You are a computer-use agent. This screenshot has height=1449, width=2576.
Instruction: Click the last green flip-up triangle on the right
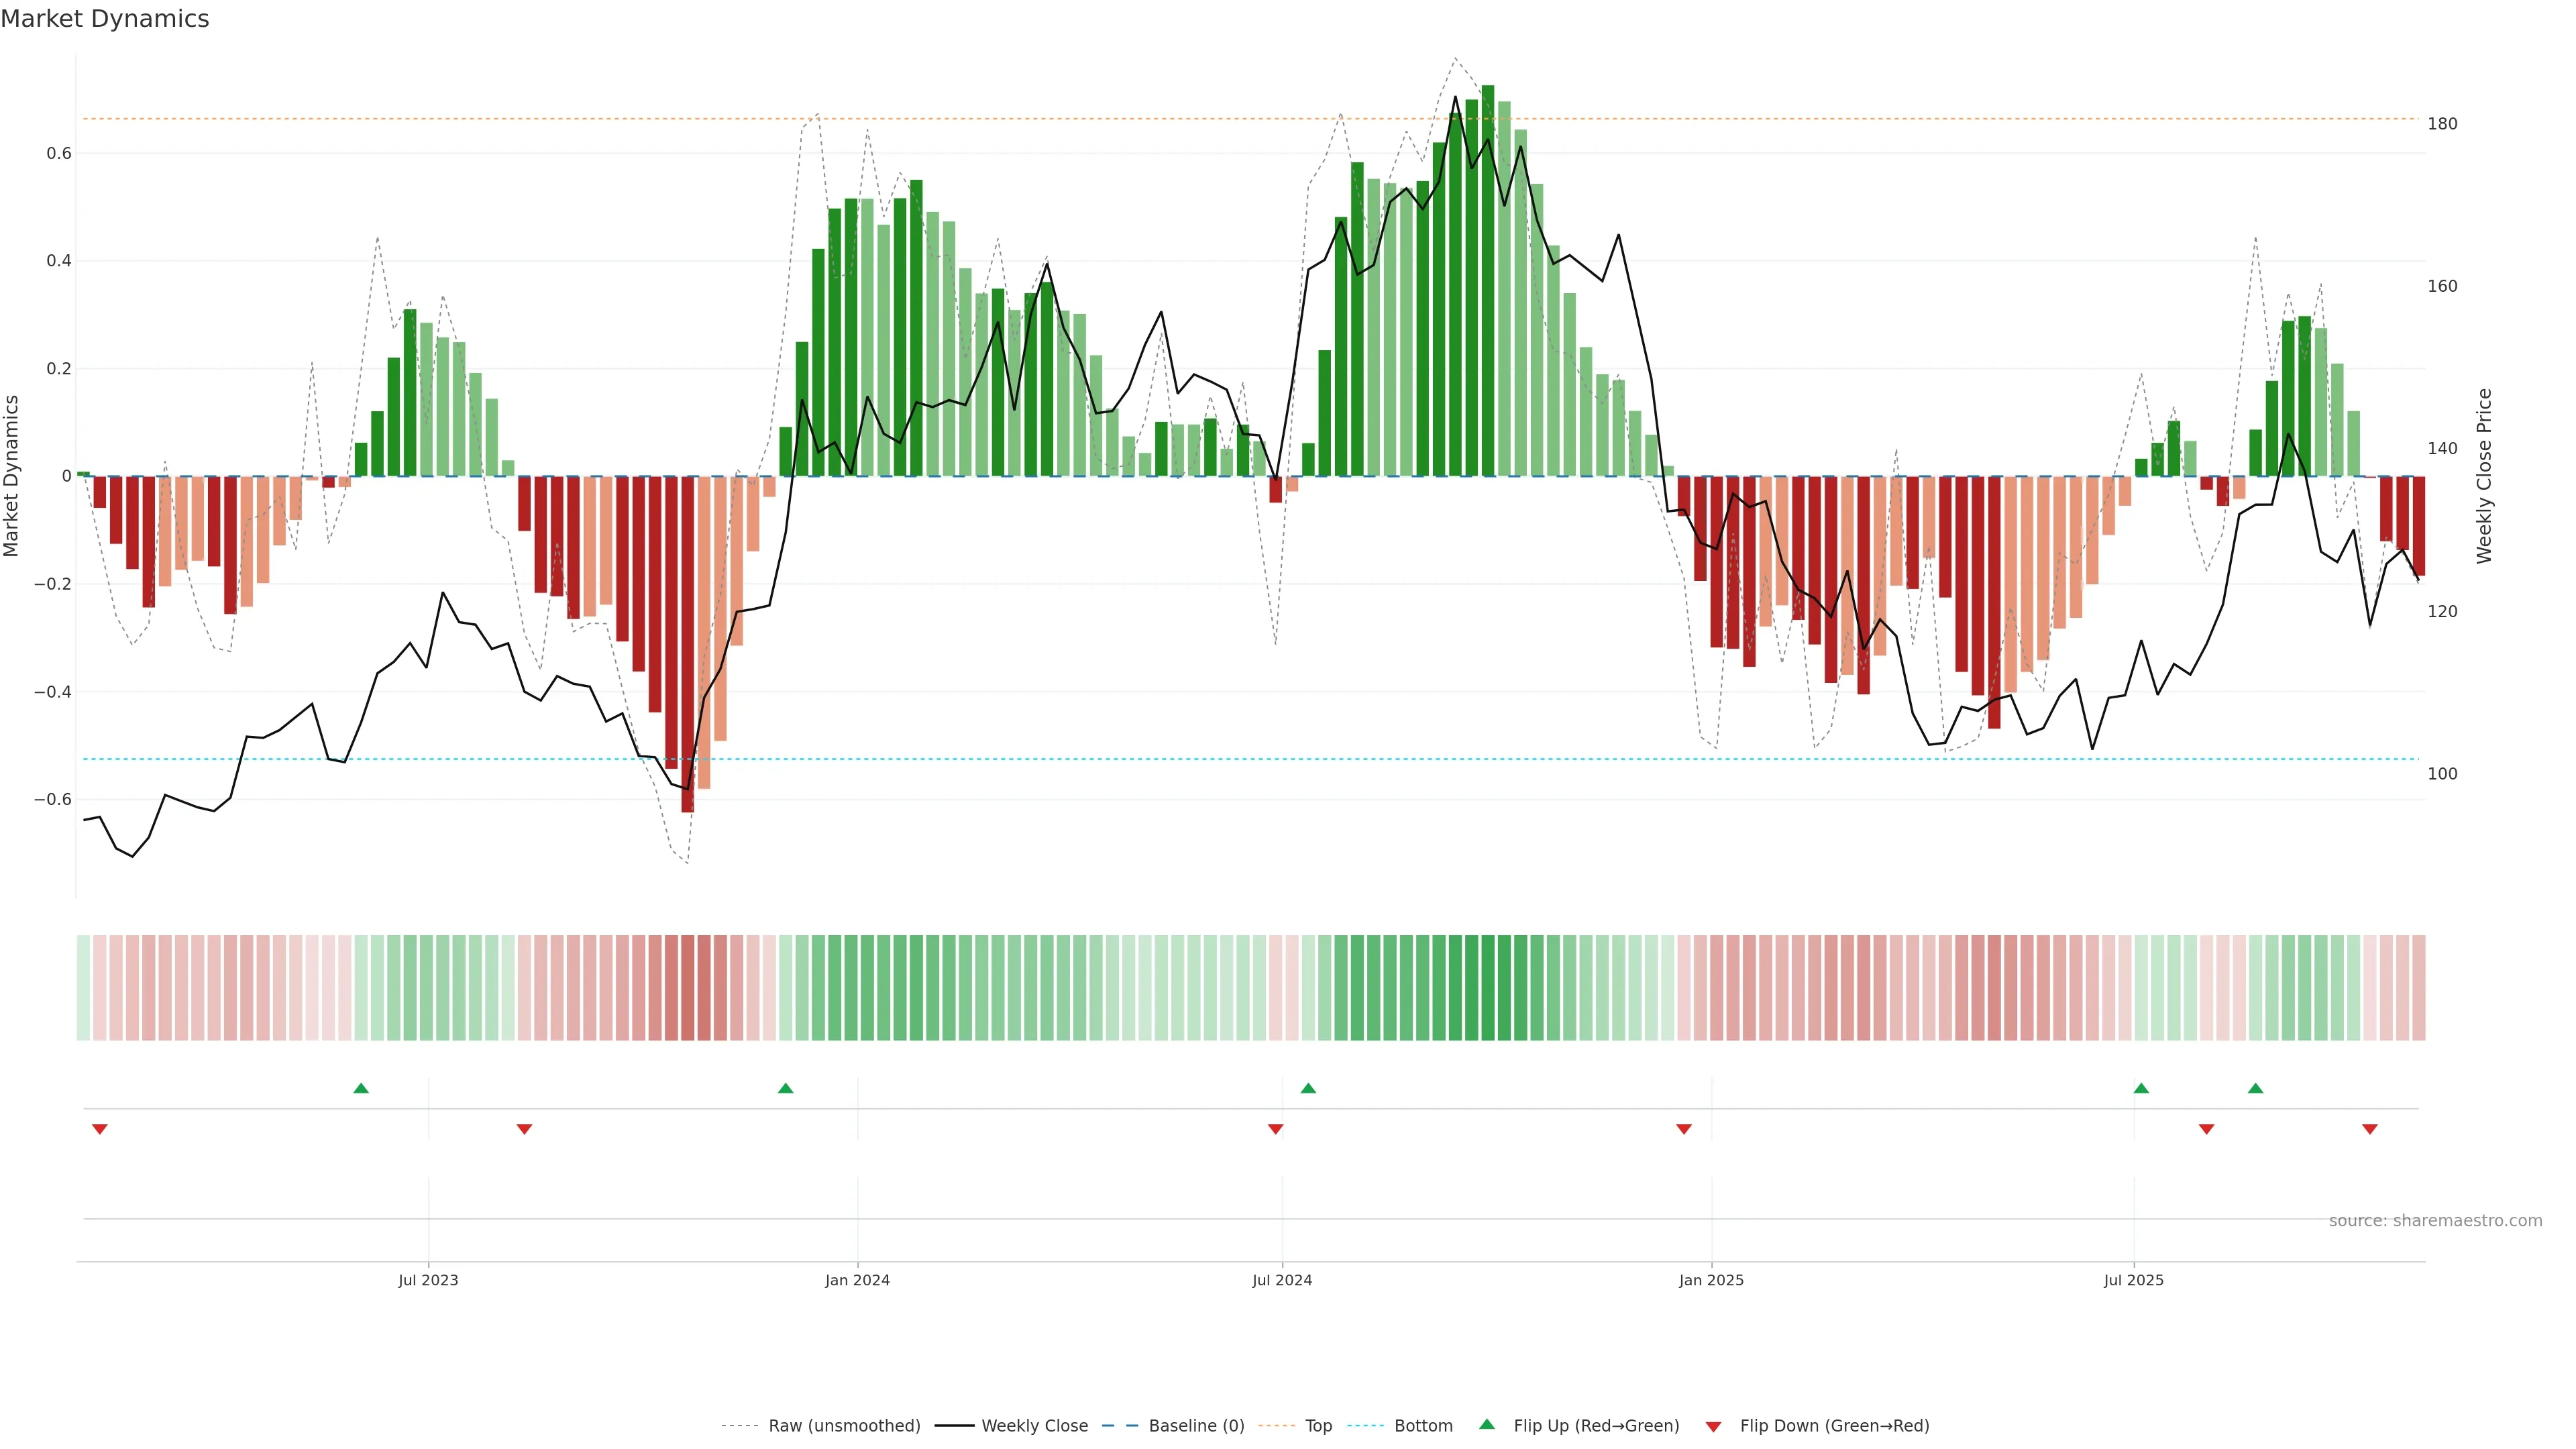point(2255,1088)
